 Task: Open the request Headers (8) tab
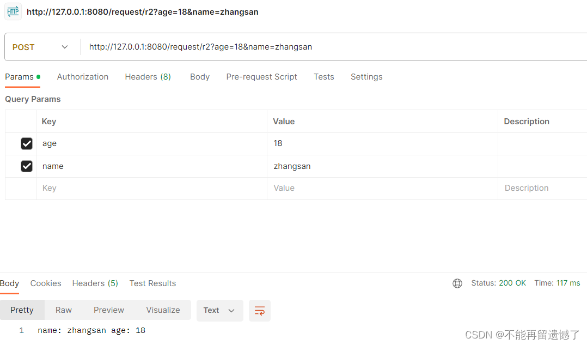[148, 77]
